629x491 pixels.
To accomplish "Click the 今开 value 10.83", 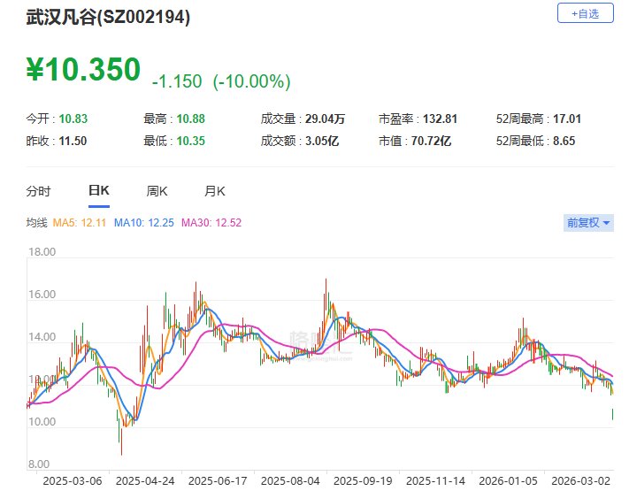I will coord(73,119).
